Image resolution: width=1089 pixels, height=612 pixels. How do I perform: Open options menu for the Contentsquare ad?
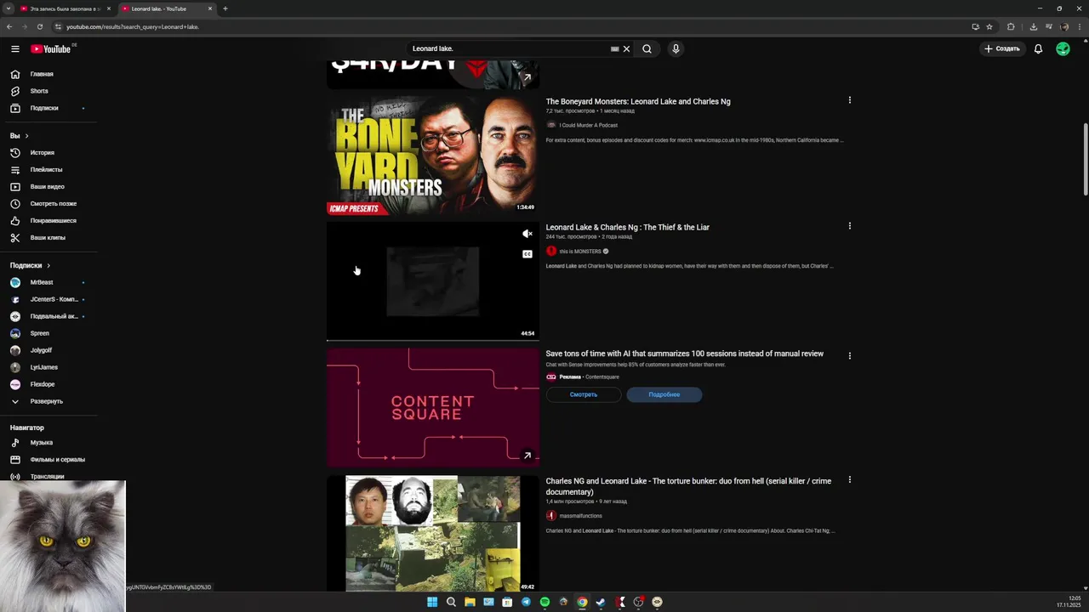849,355
